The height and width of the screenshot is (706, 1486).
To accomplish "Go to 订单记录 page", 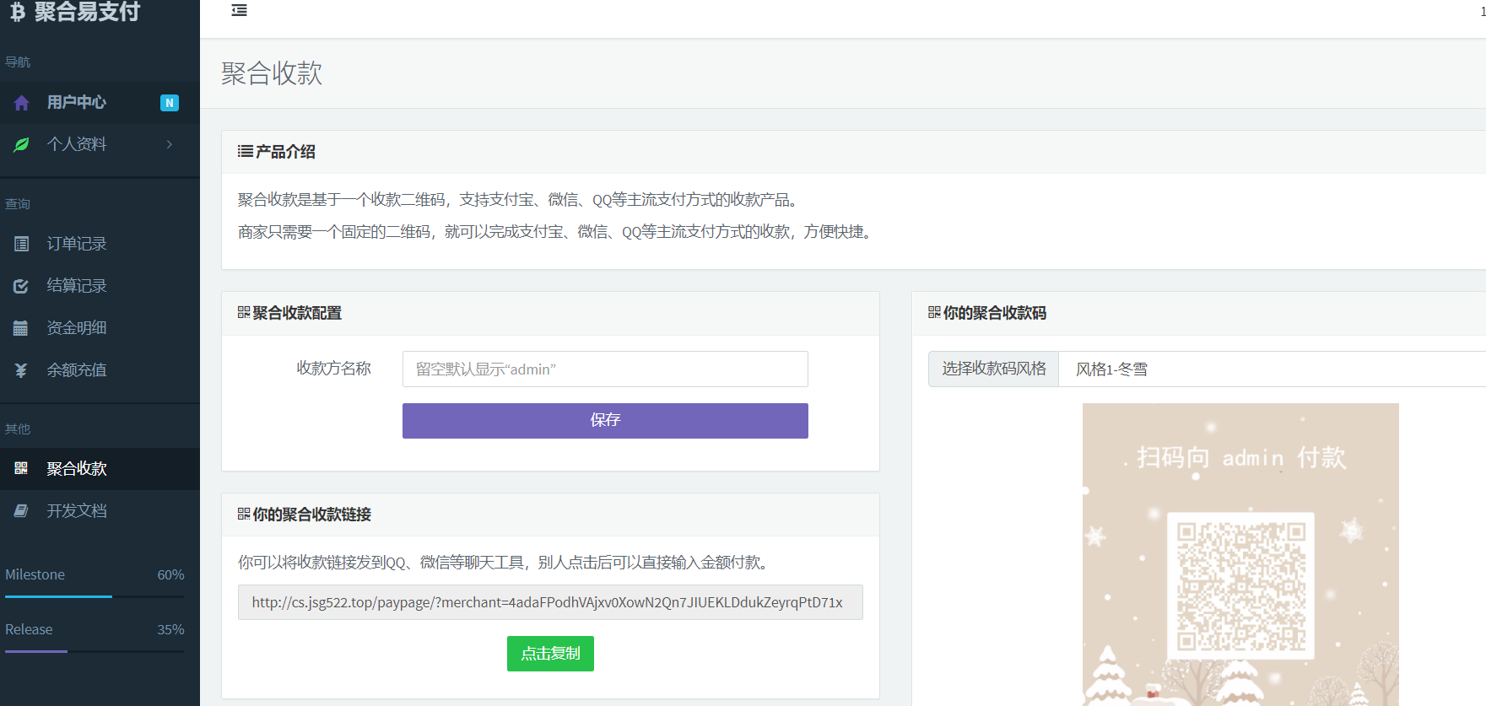I will tap(100, 244).
